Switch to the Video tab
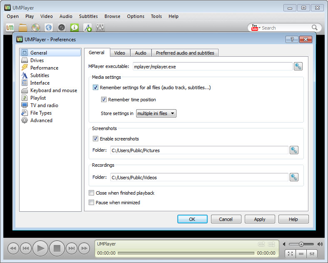This screenshot has height=263, width=328. (x=119, y=53)
